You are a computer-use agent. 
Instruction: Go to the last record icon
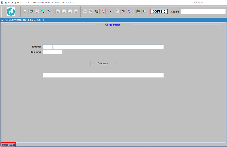click(76, 11)
